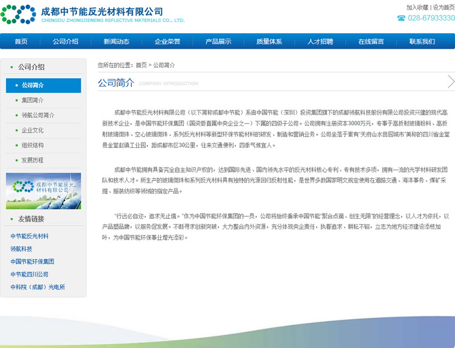This screenshot has height=348, width=455.
Task: Open the 中国节能环保集团 friendly link
Action: click(32, 262)
